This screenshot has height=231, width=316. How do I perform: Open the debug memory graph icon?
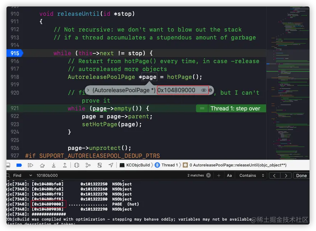[88, 165]
